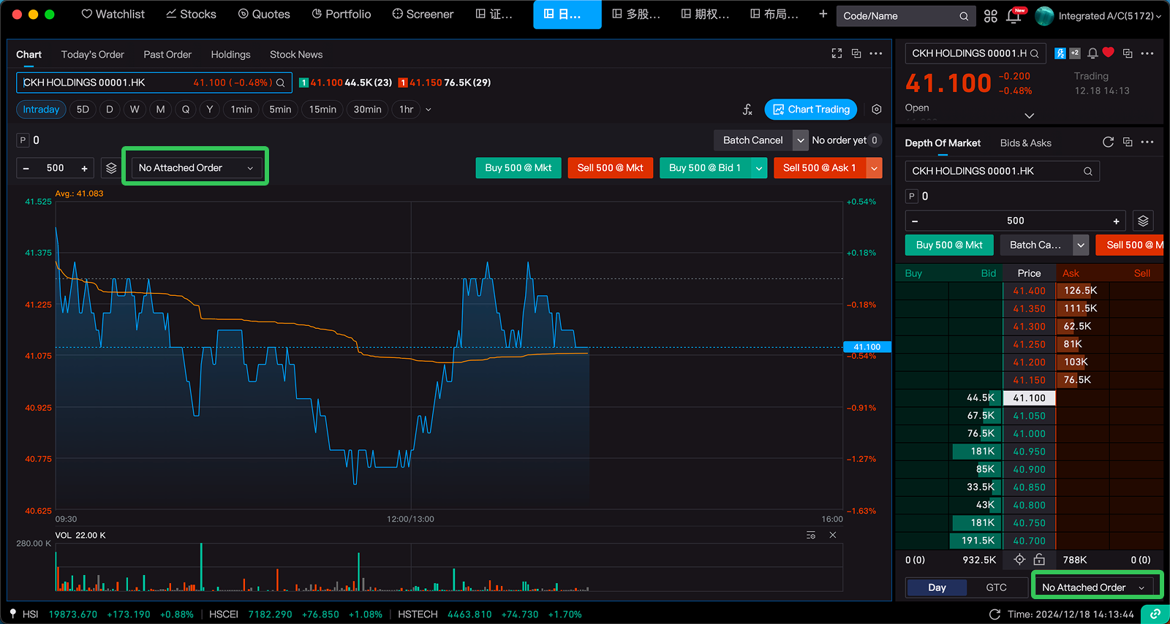This screenshot has height=624, width=1170.
Task: Click Sell 500 @ Ask 1 button
Action: tap(819, 168)
